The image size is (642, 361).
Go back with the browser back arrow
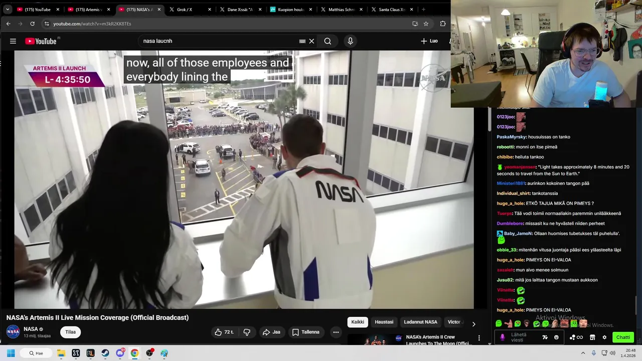[8, 24]
